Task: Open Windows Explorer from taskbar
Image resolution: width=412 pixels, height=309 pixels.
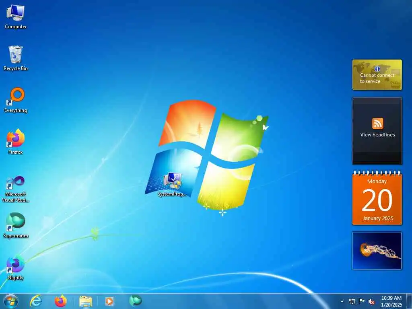Action: tap(86, 301)
